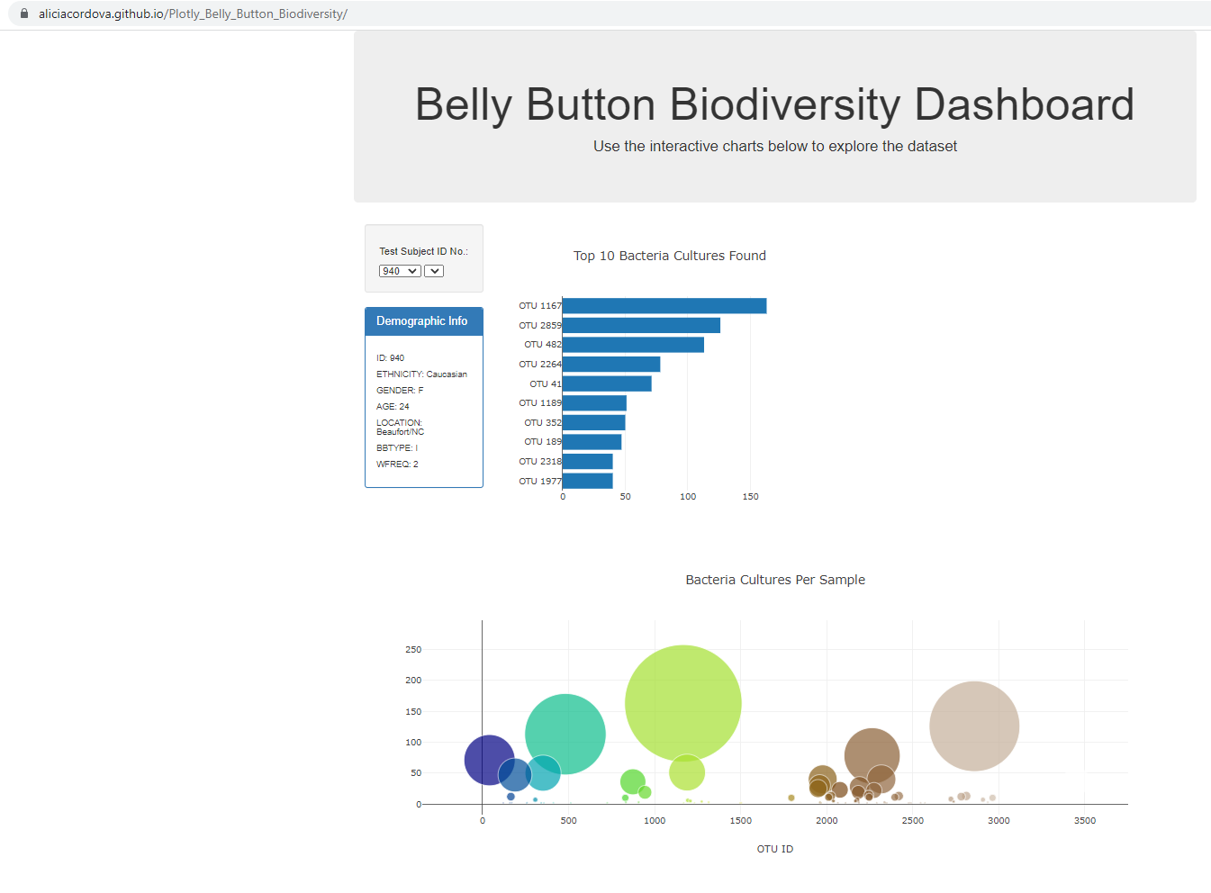Click the OTU 482 bar
Image resolution: width=1211 pixels, height=893 pixels.
[633, 344]
